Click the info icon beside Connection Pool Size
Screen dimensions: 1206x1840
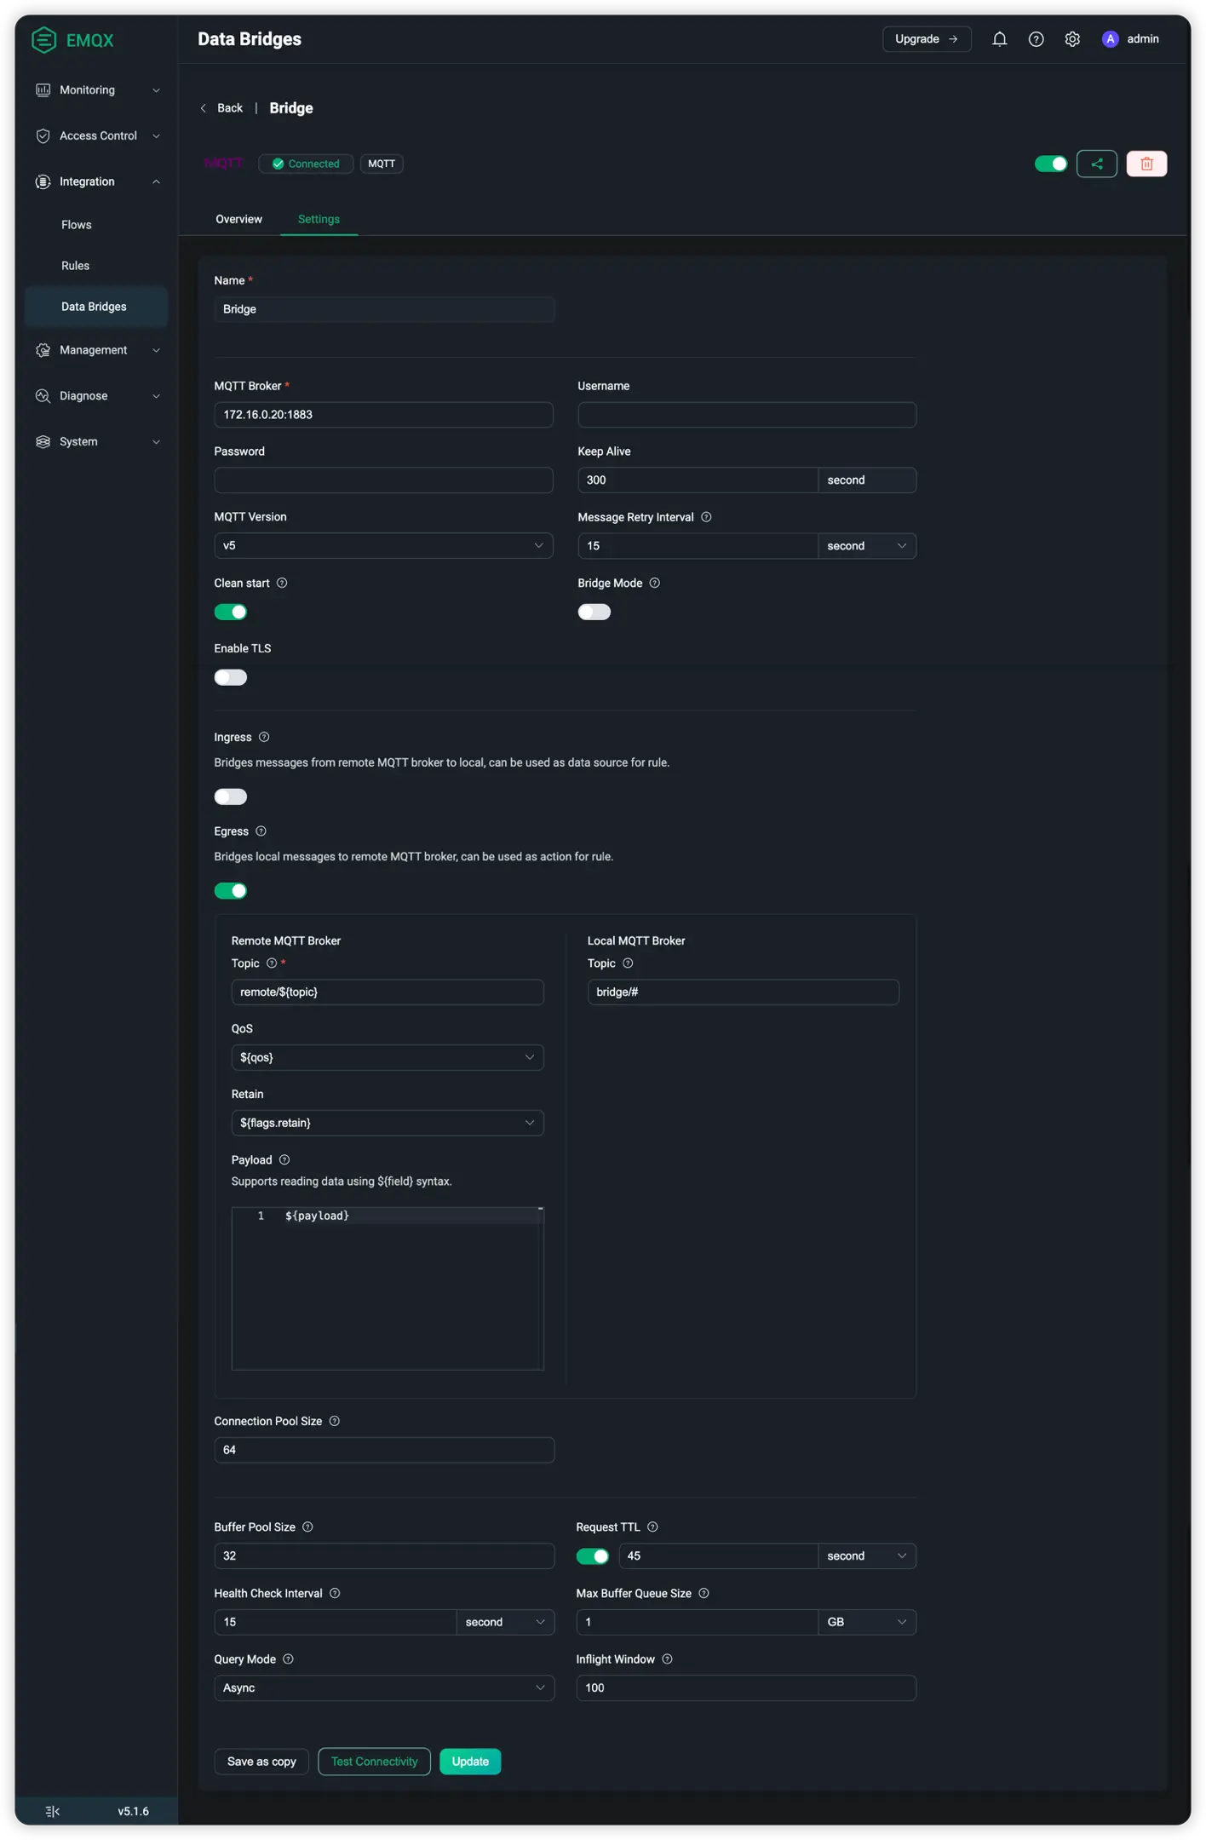click(334, 1421)
